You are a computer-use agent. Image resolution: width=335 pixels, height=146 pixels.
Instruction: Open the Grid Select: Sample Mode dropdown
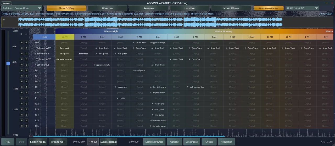pyautogui.click(x=22, y=8)
